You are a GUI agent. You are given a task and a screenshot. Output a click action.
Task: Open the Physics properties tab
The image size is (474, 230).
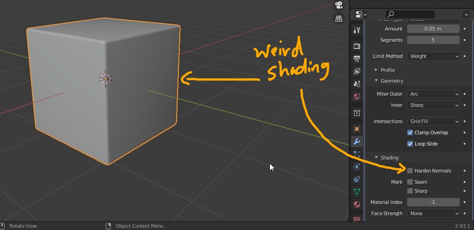pyautogui.click(x=357, y=167)
